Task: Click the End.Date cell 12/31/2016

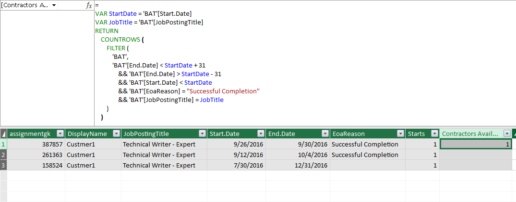Action: click(x=298, y=165)
